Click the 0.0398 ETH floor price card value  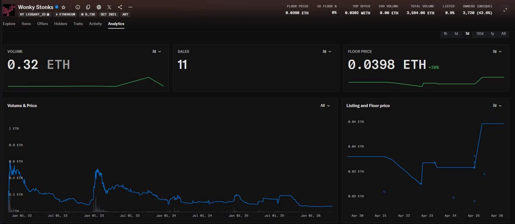[387, 65]
